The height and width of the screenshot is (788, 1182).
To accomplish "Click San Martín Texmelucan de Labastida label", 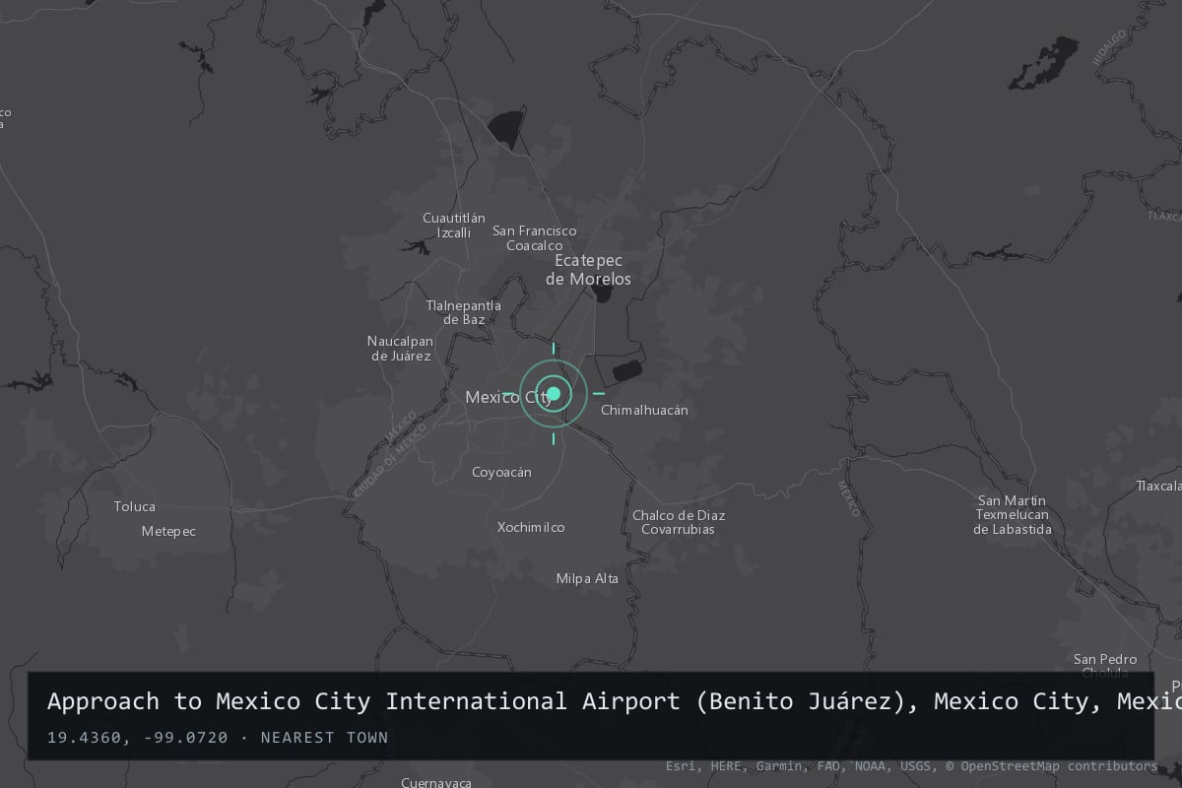I will tap(1013, 515).
